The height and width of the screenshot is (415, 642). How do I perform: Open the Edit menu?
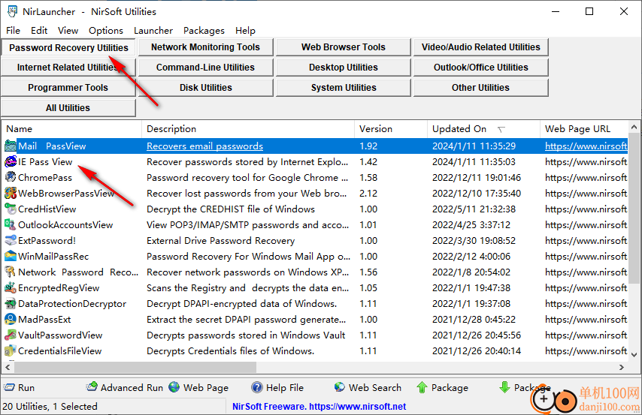(39, 31)
